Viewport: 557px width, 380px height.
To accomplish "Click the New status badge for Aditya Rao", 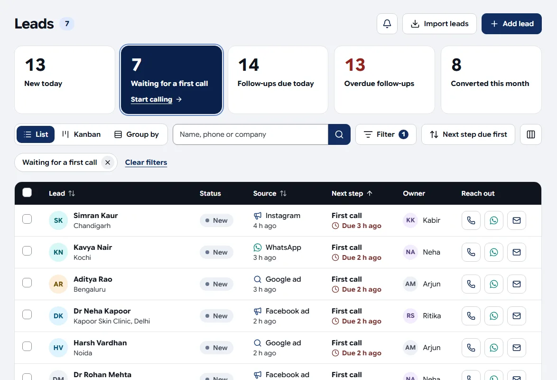I will pyautogui.click(x=216, y=285).
